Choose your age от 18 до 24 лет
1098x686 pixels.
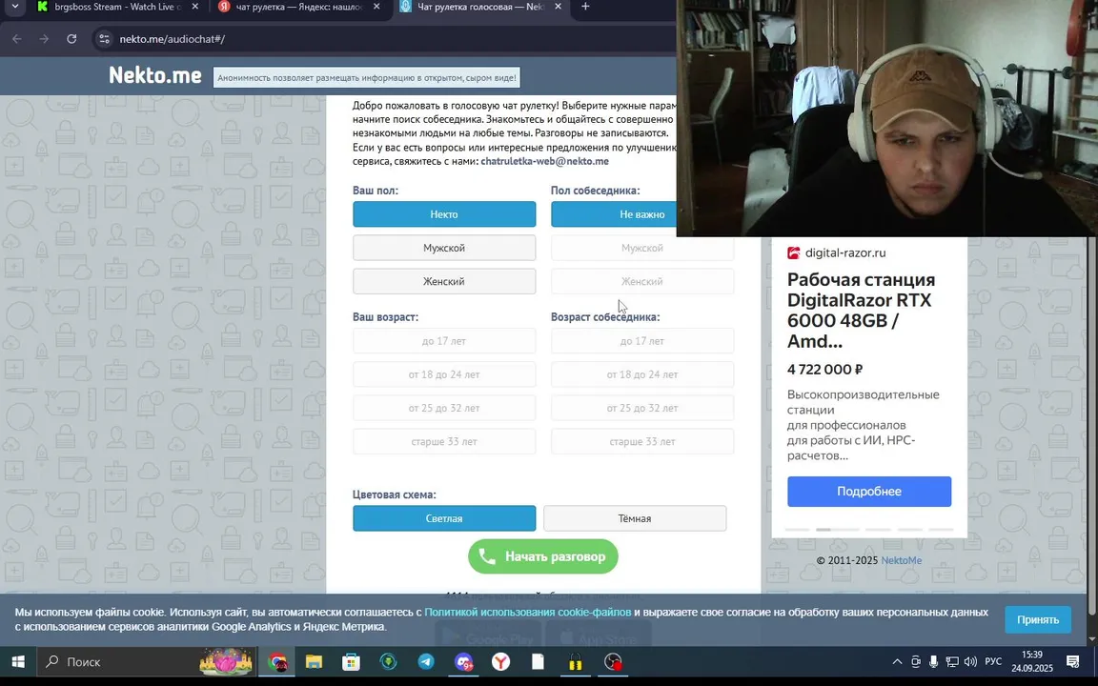[x=444, y=374]
